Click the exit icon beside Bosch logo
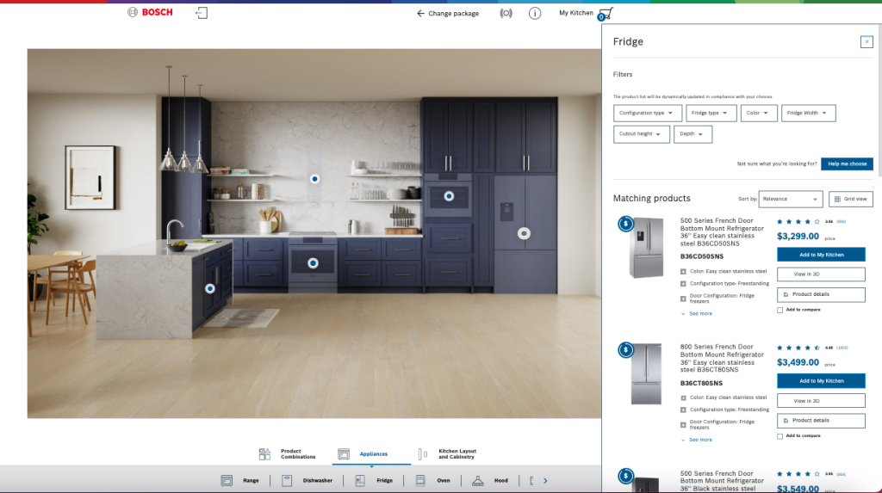The height and width of the screenshot is (493, 882). [x=202, y=13]
